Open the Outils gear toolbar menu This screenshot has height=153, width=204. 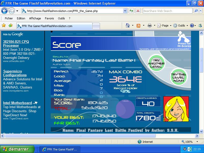(181, 25)
